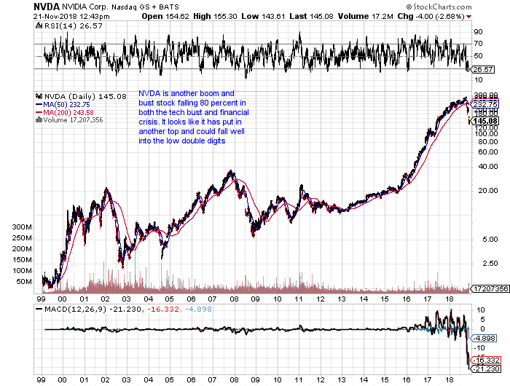Click the boxed 26.57 RSI value tag
The image size is (510, 386).
[x=483, y=70]
